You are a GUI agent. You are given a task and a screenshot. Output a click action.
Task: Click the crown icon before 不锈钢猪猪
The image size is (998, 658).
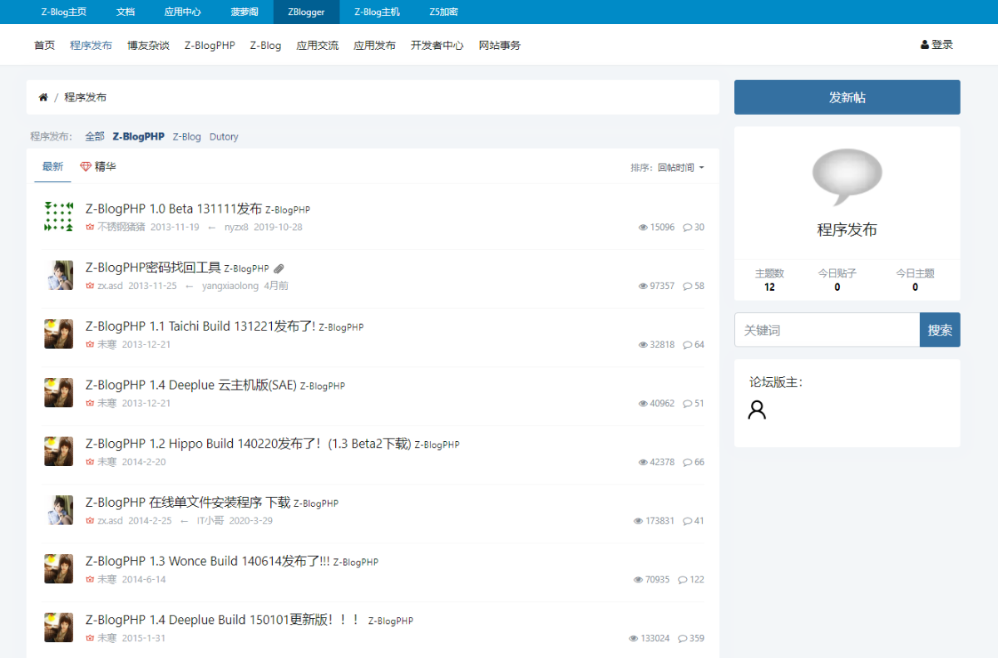click(90, 227)
